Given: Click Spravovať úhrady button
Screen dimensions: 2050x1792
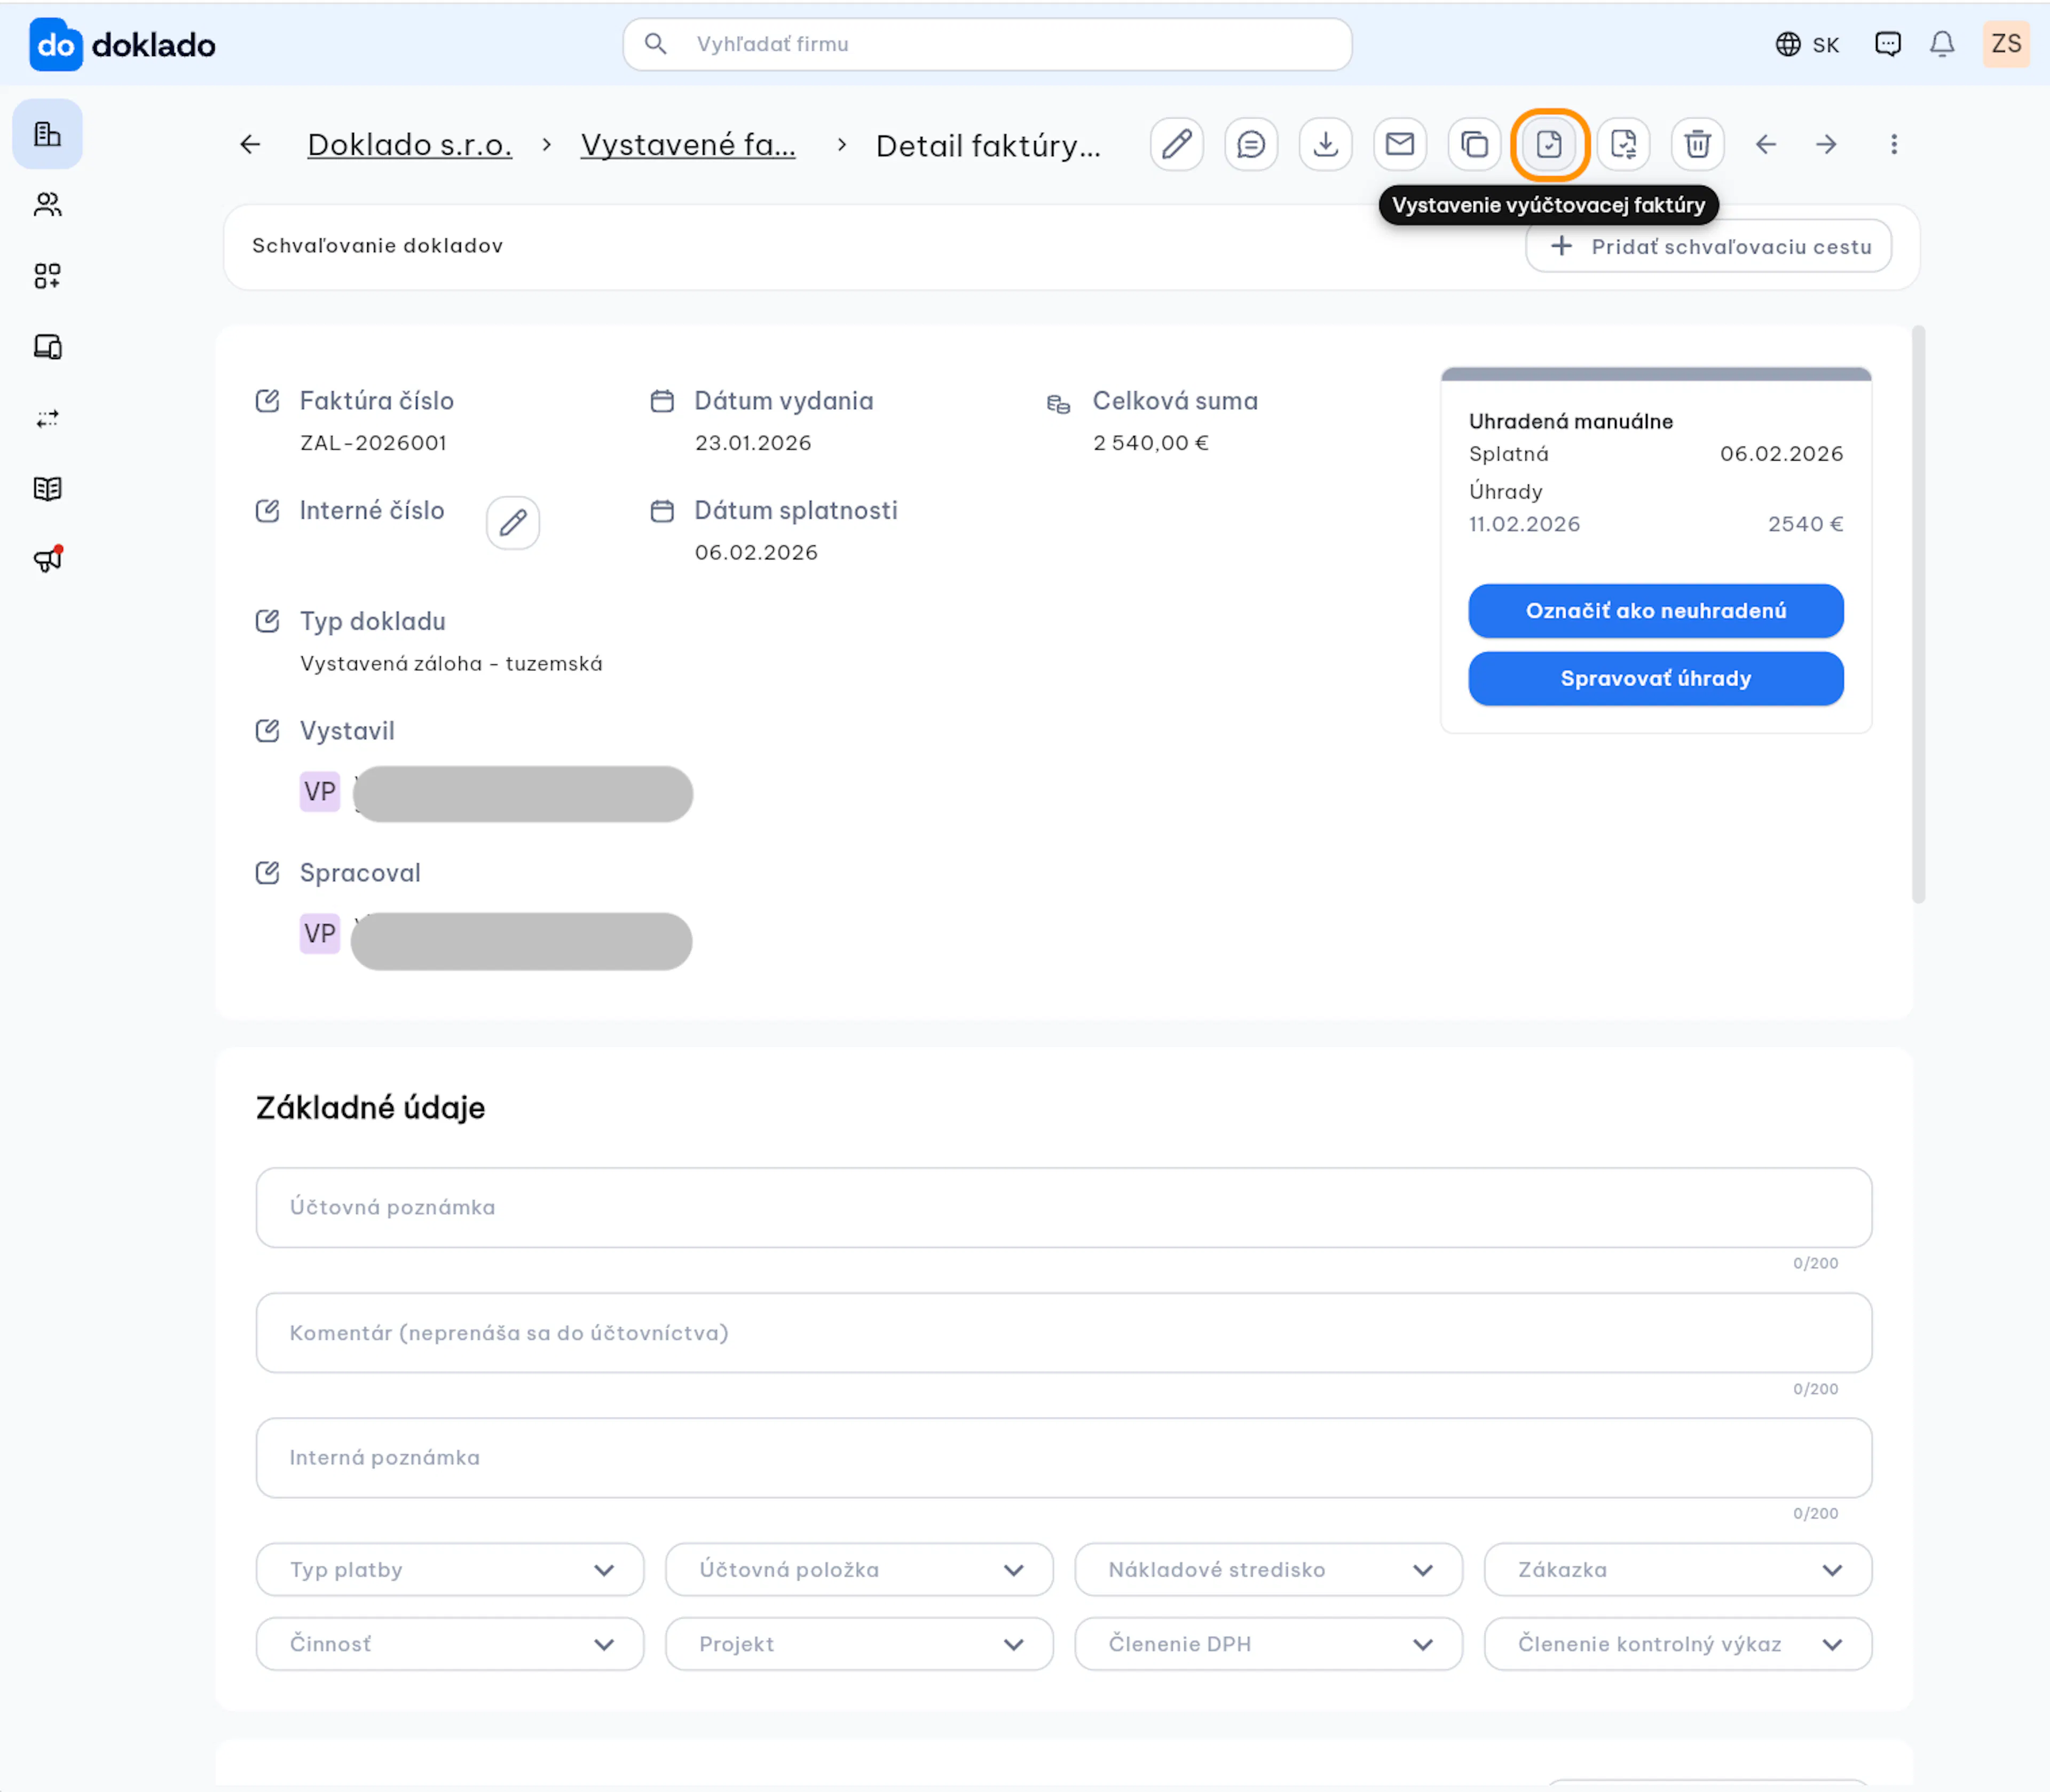Looking at the screenshot, I should (1656, 679).
